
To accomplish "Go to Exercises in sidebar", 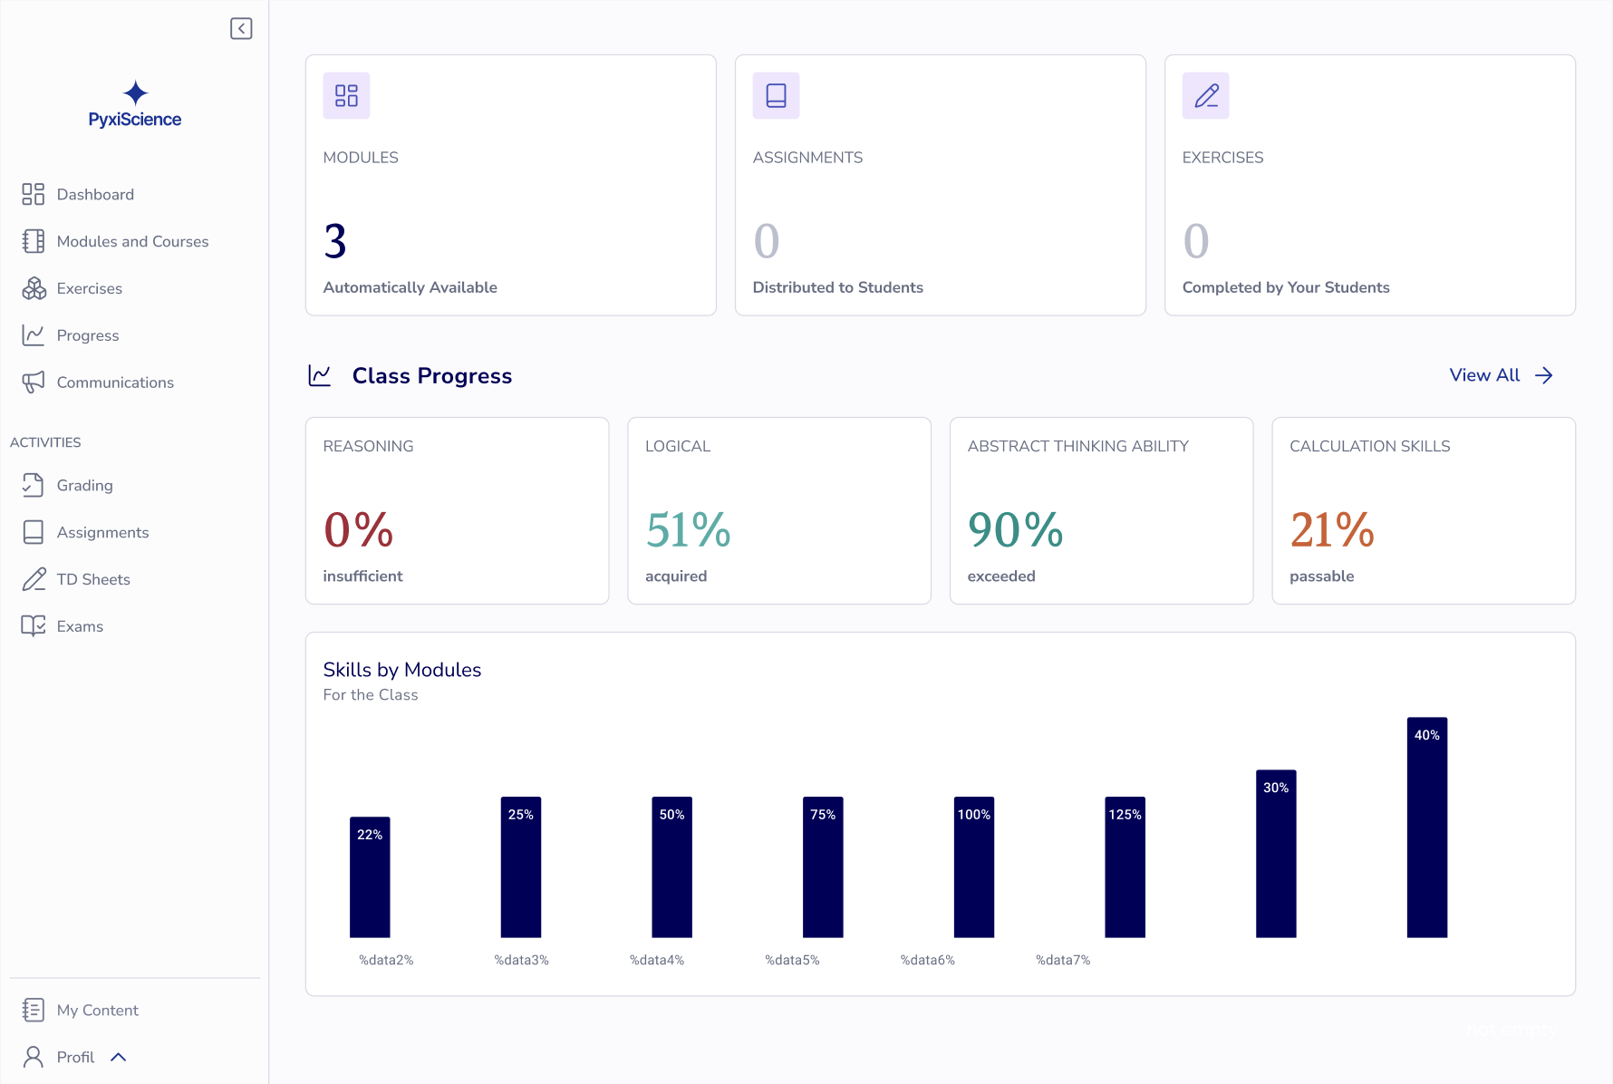I will coord(90,288).
